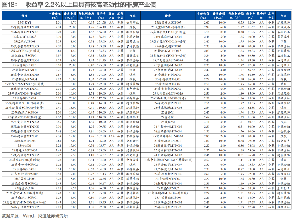Click 24河北国控MTN001 bond name
This screenshot has height=219, width=293.
[168, 37]
